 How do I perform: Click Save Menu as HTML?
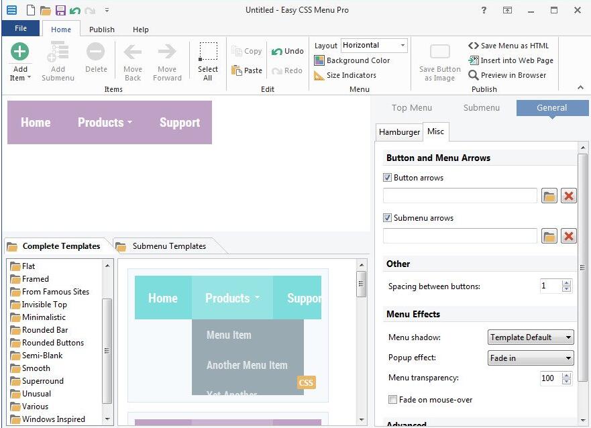point(508,46)
